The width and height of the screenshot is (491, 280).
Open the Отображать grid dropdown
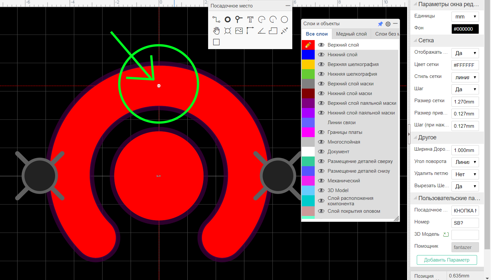pyautogui.click(x=465, y=53)
